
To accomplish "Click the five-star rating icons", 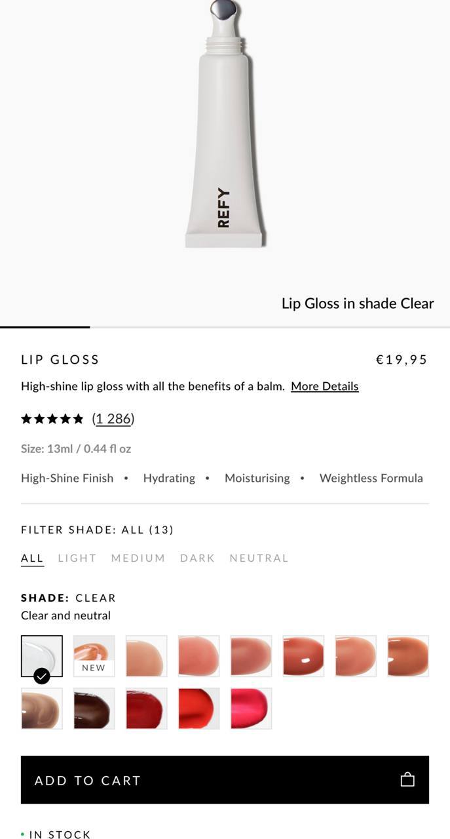I will 52,419.
